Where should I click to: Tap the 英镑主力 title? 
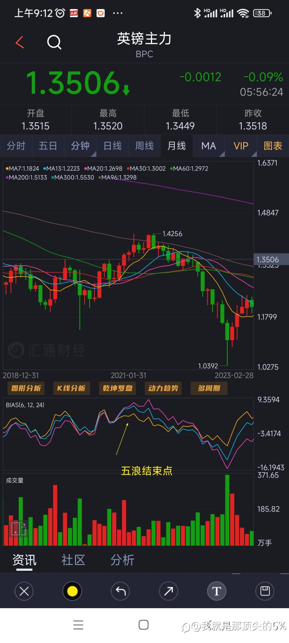144,39
